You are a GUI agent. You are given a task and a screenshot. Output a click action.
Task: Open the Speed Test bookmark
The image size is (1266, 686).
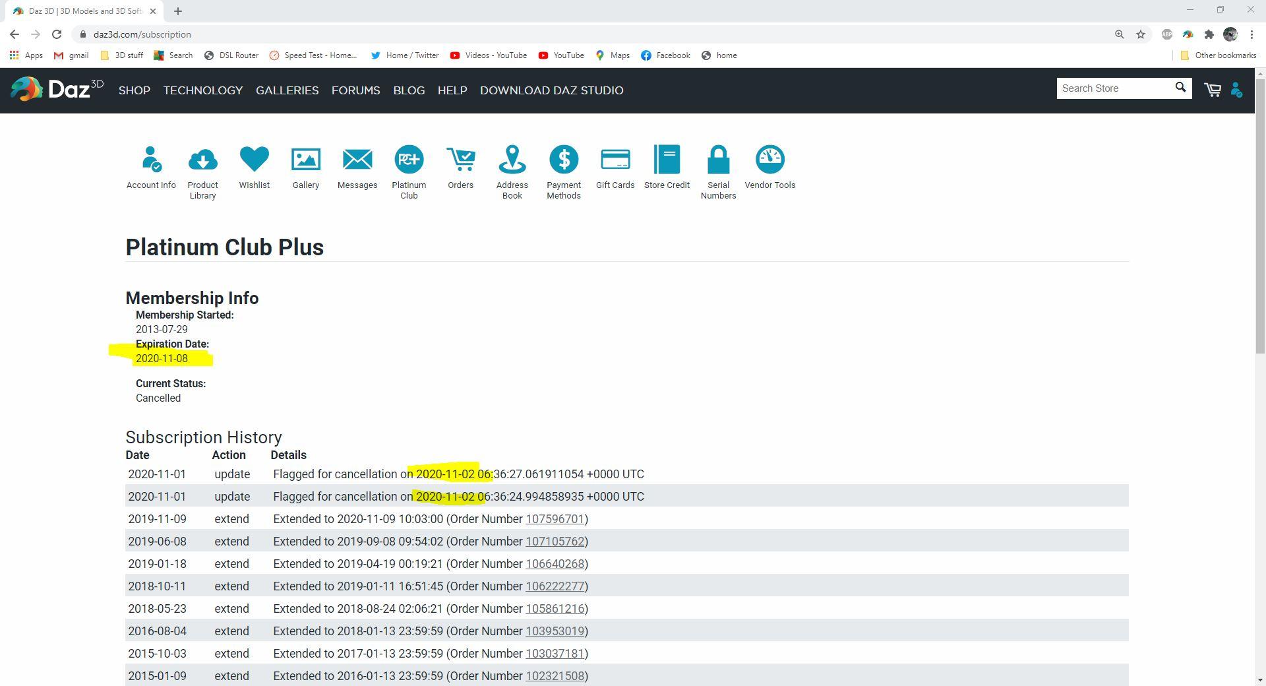click(313, 55)
